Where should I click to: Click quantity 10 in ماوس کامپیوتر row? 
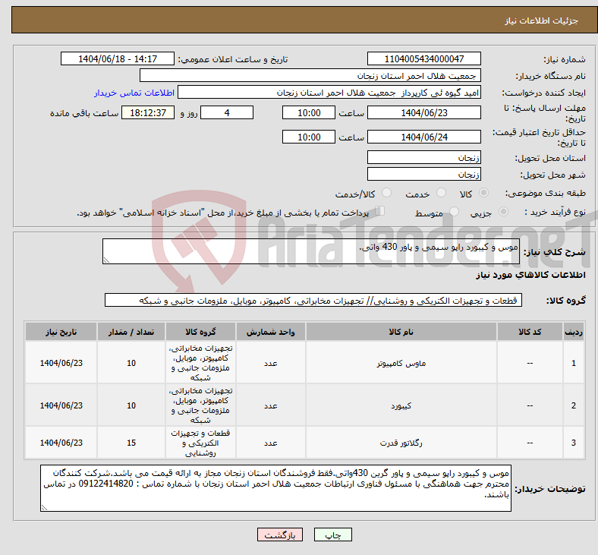point(131,363)
